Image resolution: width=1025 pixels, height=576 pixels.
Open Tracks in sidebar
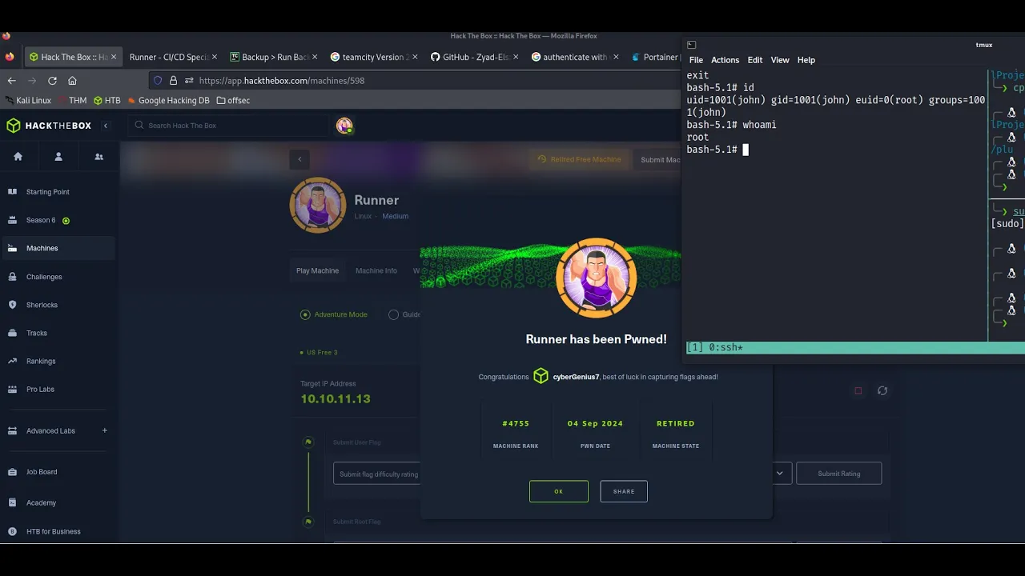coord(58,333)
